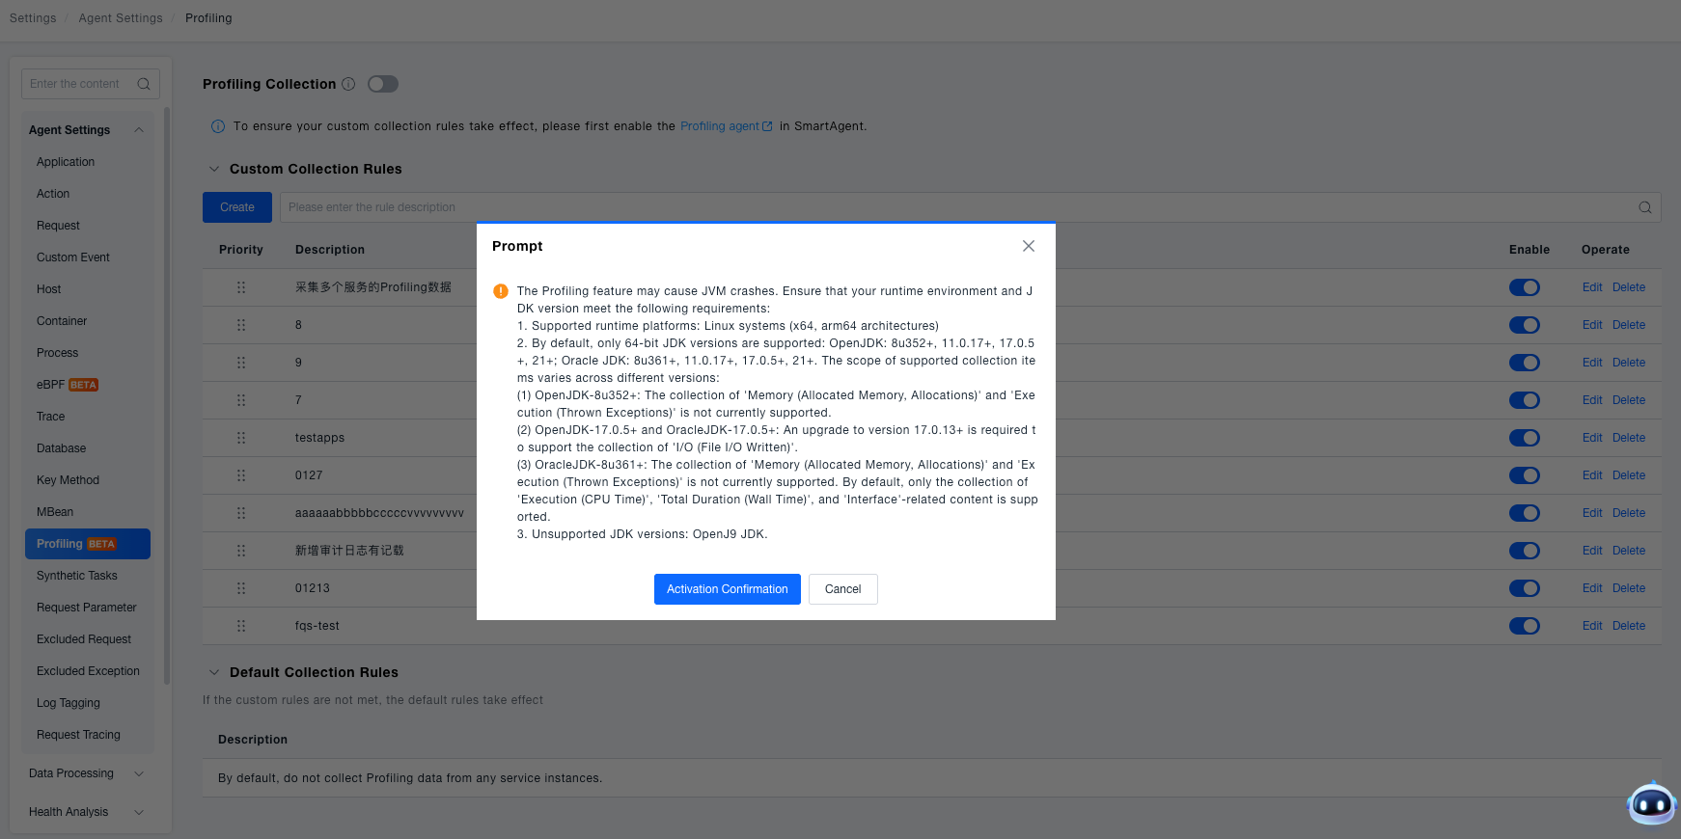This screenshot has width=1681, height=839.
Task: Click the drag handle for row 7
Action: 241,400
